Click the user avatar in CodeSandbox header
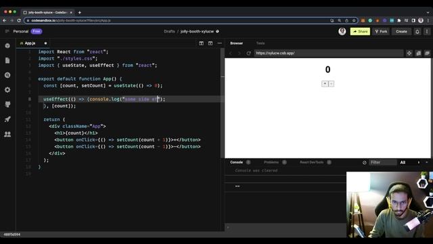 point(342,31)
